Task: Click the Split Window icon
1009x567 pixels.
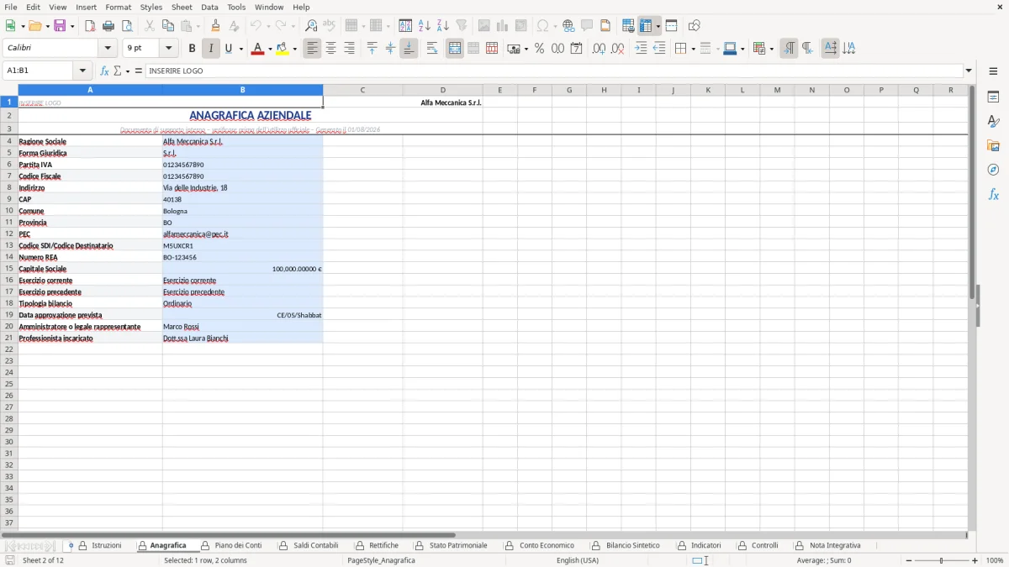Action: coord(671,26)
